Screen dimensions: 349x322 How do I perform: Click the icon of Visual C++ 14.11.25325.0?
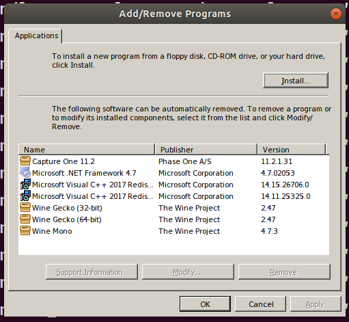25,196
